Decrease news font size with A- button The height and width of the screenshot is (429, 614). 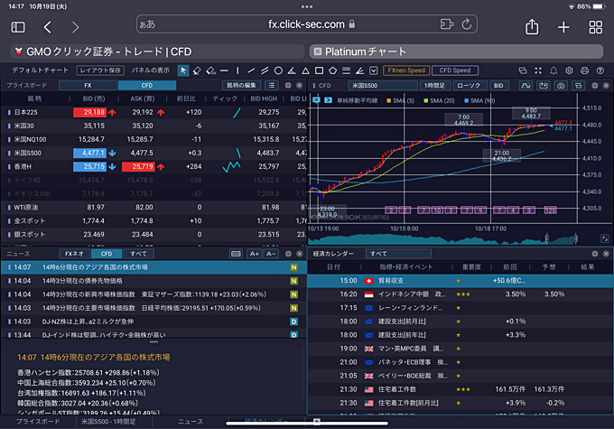(271, 254)
